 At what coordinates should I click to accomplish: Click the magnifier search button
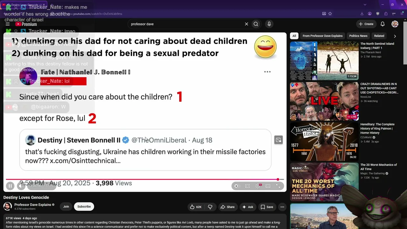click(x=256, y=24)
